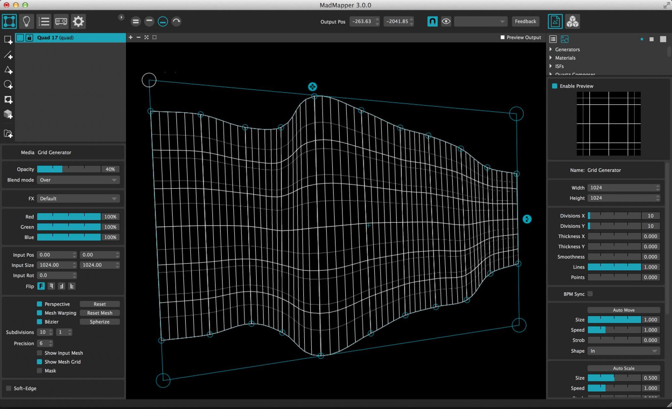This screenshot has width=672, height=409.
Task: Adjust the Opacity slider
Action: click(69, 169)
